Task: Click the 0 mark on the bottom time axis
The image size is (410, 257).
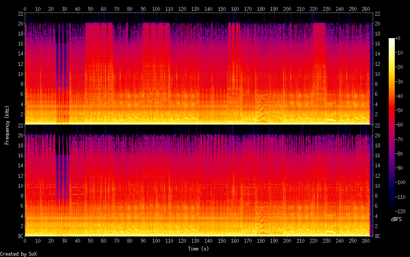Action: click(x=25, y=241)
